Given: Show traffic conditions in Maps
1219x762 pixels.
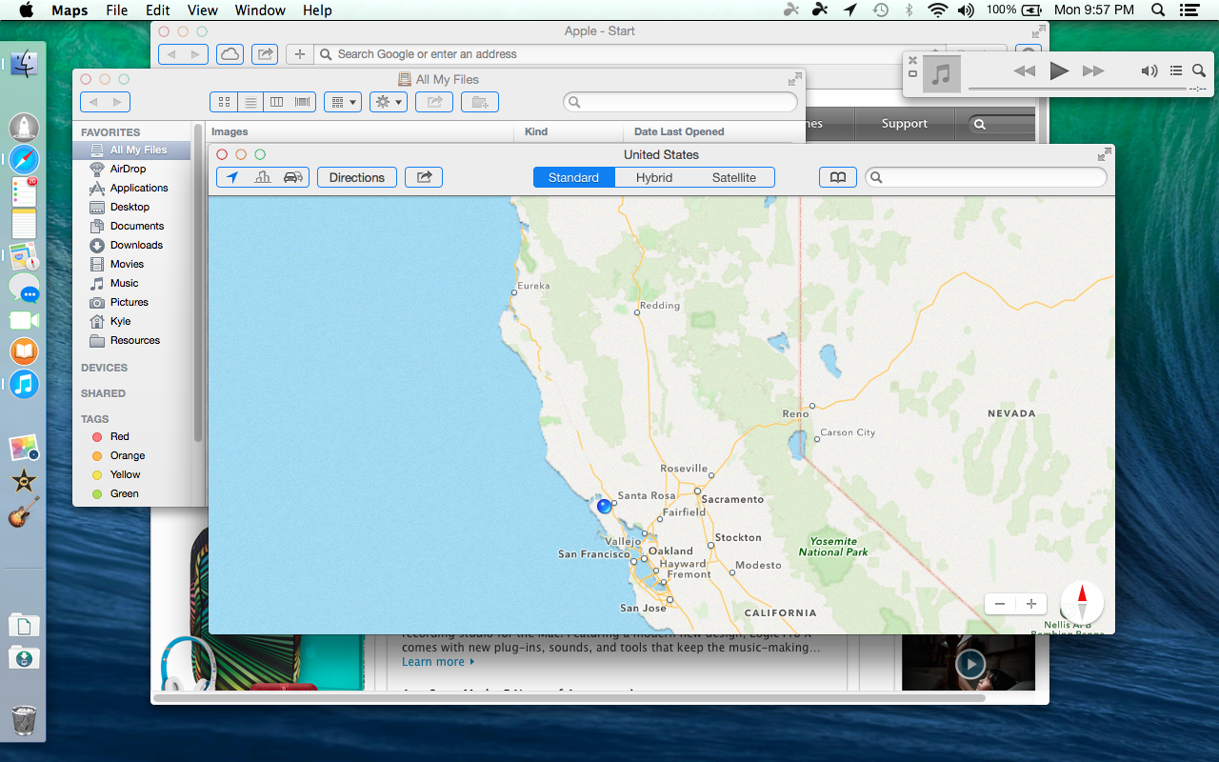Looking at the screenshot, I should pos(293,177).
